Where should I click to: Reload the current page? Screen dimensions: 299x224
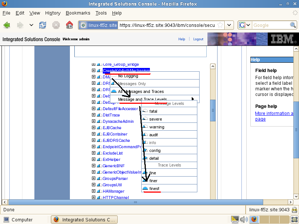point(43,25)
